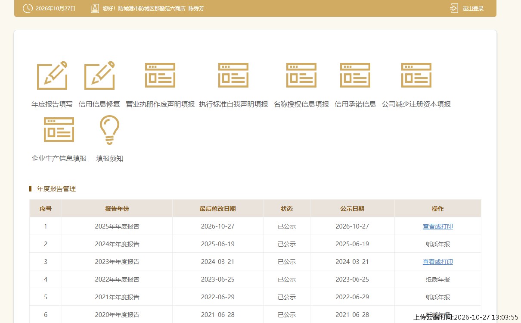
Task: Click the user profile icon in header
Action: [95, 8]
